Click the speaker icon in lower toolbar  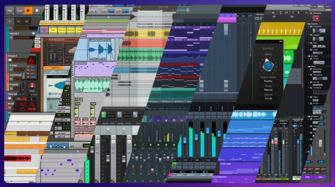pos(72,146)
